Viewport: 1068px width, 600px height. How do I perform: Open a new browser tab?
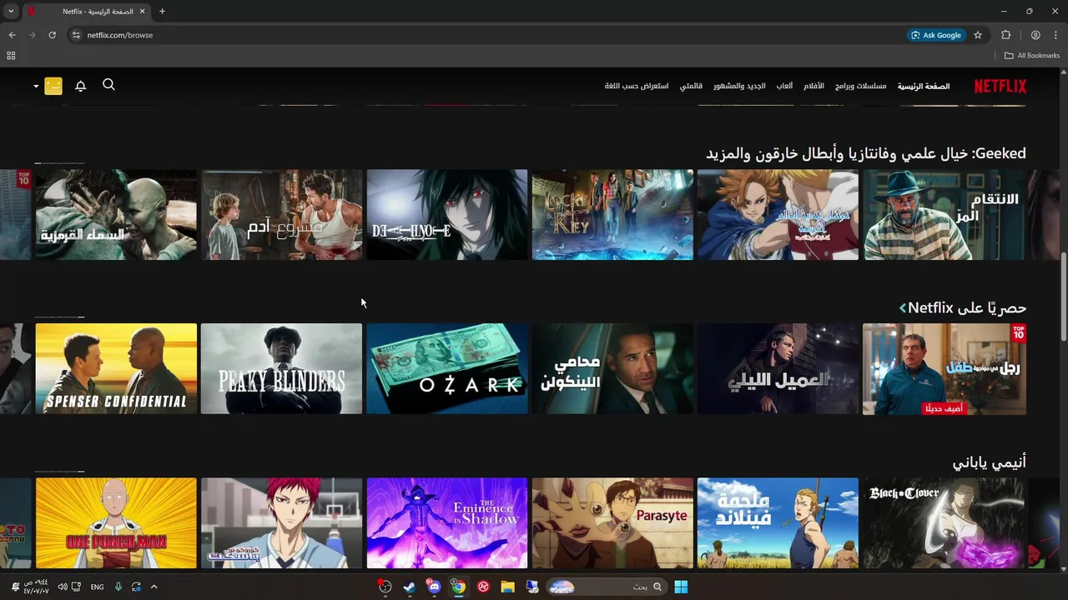tap(162, 12)
